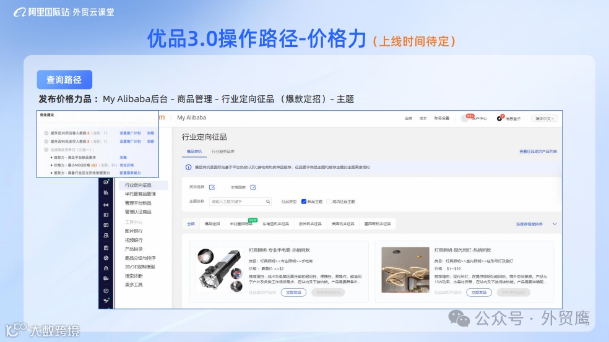
Task: Open 管理平台新品 in the side menu
Action: coord(138,203)
